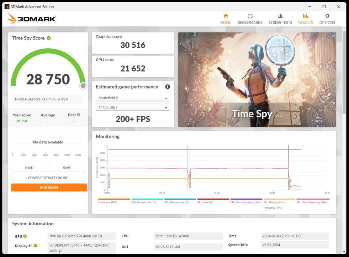
Task: Click the GUI version v2.28.8217 s64
Action: [188, 247]
